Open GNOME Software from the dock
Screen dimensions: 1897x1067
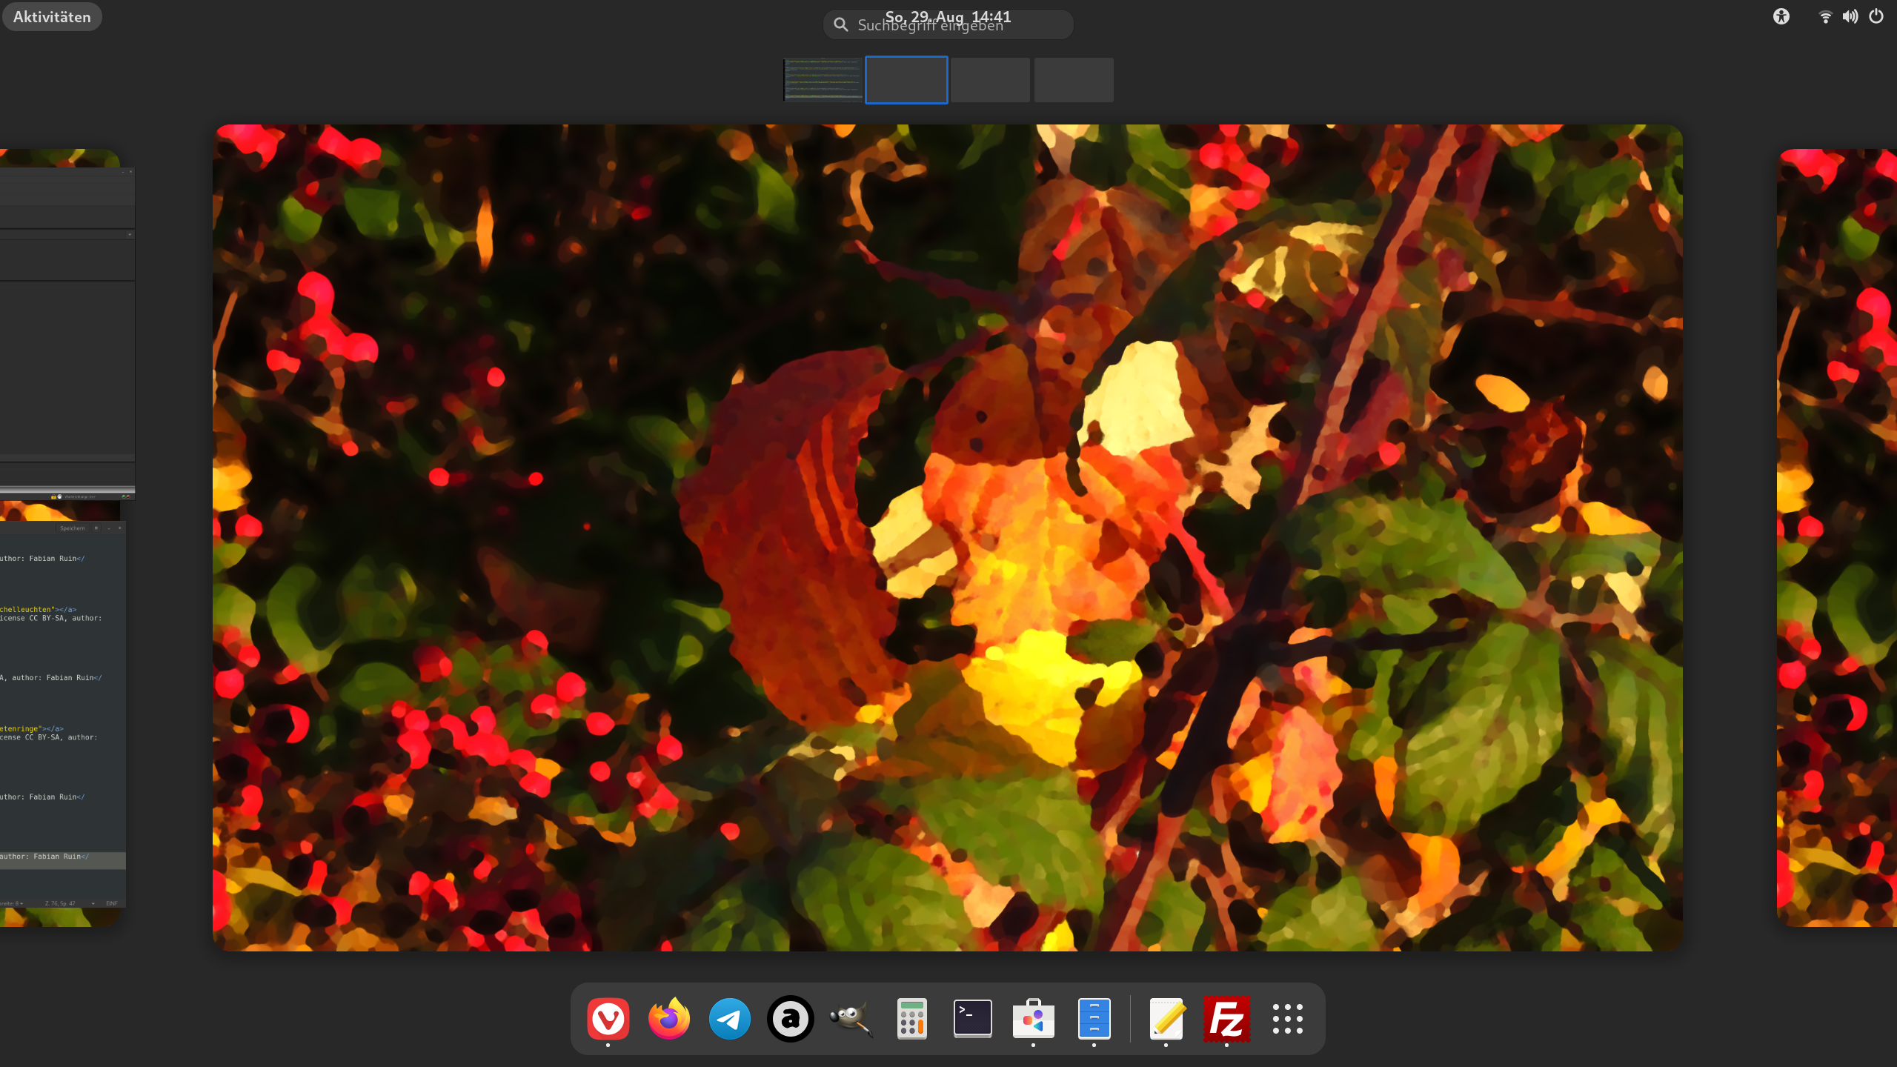pyautogui.click(x=1034, y=1019)
